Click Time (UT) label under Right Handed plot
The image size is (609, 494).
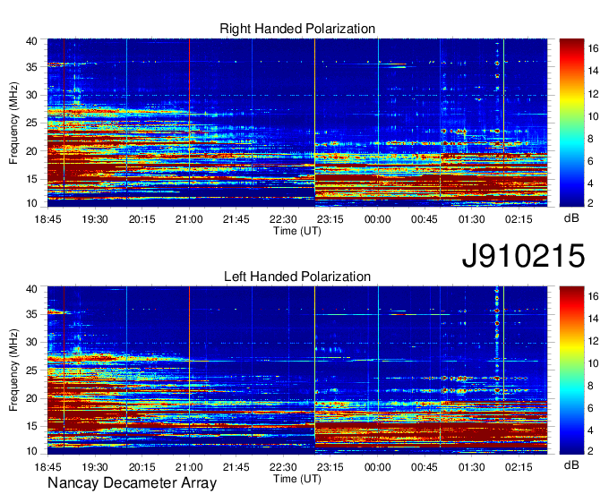tap(297, 231)
